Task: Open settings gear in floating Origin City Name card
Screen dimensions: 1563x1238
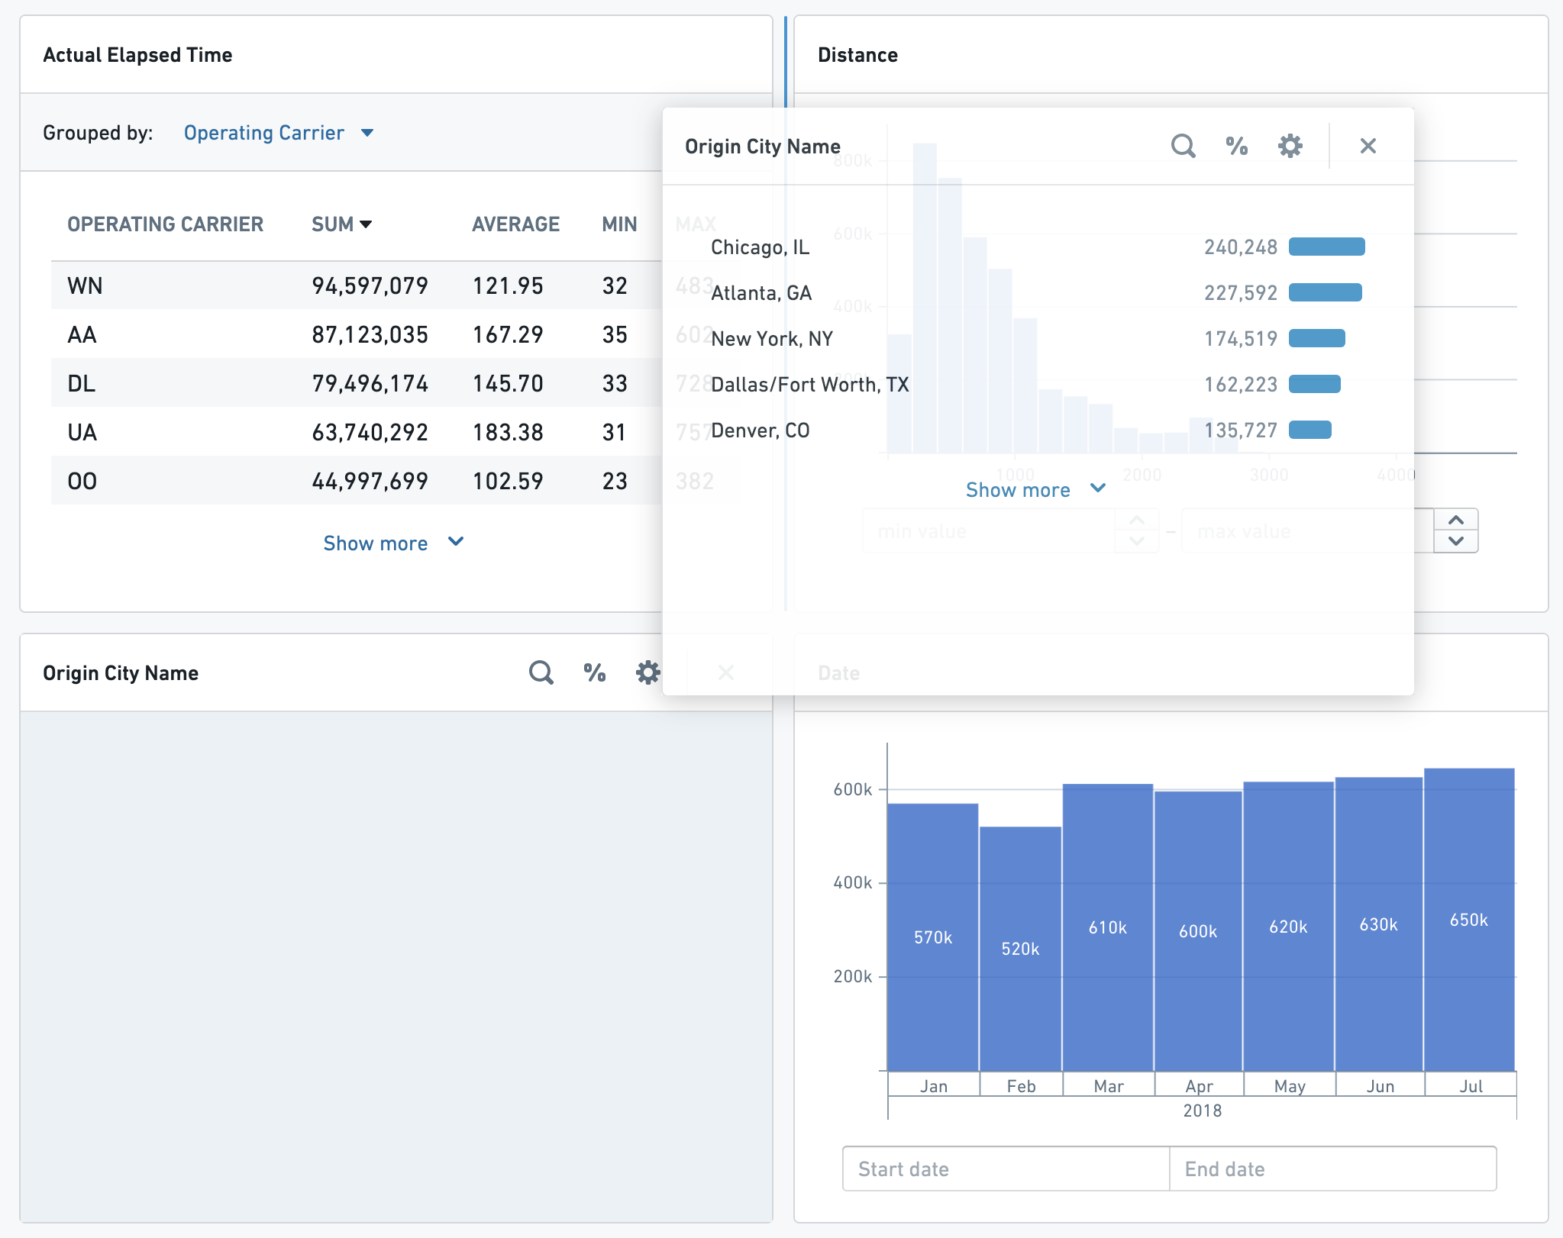Action: (1290, 146)
